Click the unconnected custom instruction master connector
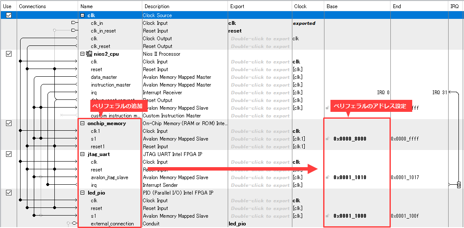Viewport: 464px width, 228px height. [x=63, y=116]
